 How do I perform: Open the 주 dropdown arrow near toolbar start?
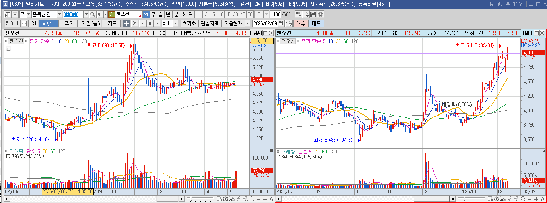point(28,14)
